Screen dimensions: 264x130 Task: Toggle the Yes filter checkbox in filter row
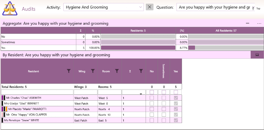click(x=176, y=92)
